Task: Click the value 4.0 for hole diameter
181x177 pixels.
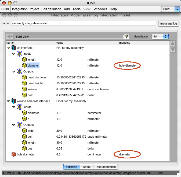Action: point(58,154)
